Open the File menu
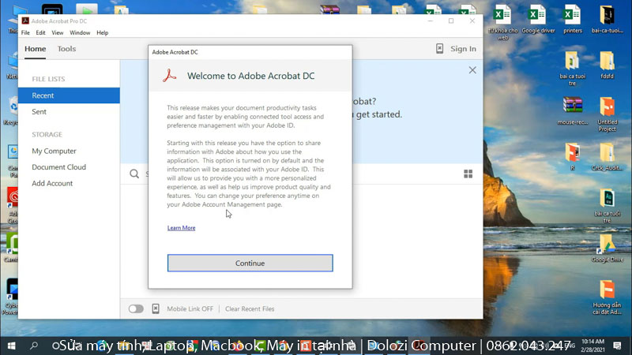The width and height of the screenshot is (632, 355). pyautogui.click(x=25, y=32)
